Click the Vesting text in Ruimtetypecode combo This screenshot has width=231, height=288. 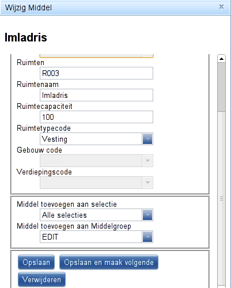pyautogui.click(x=55, y=139)
